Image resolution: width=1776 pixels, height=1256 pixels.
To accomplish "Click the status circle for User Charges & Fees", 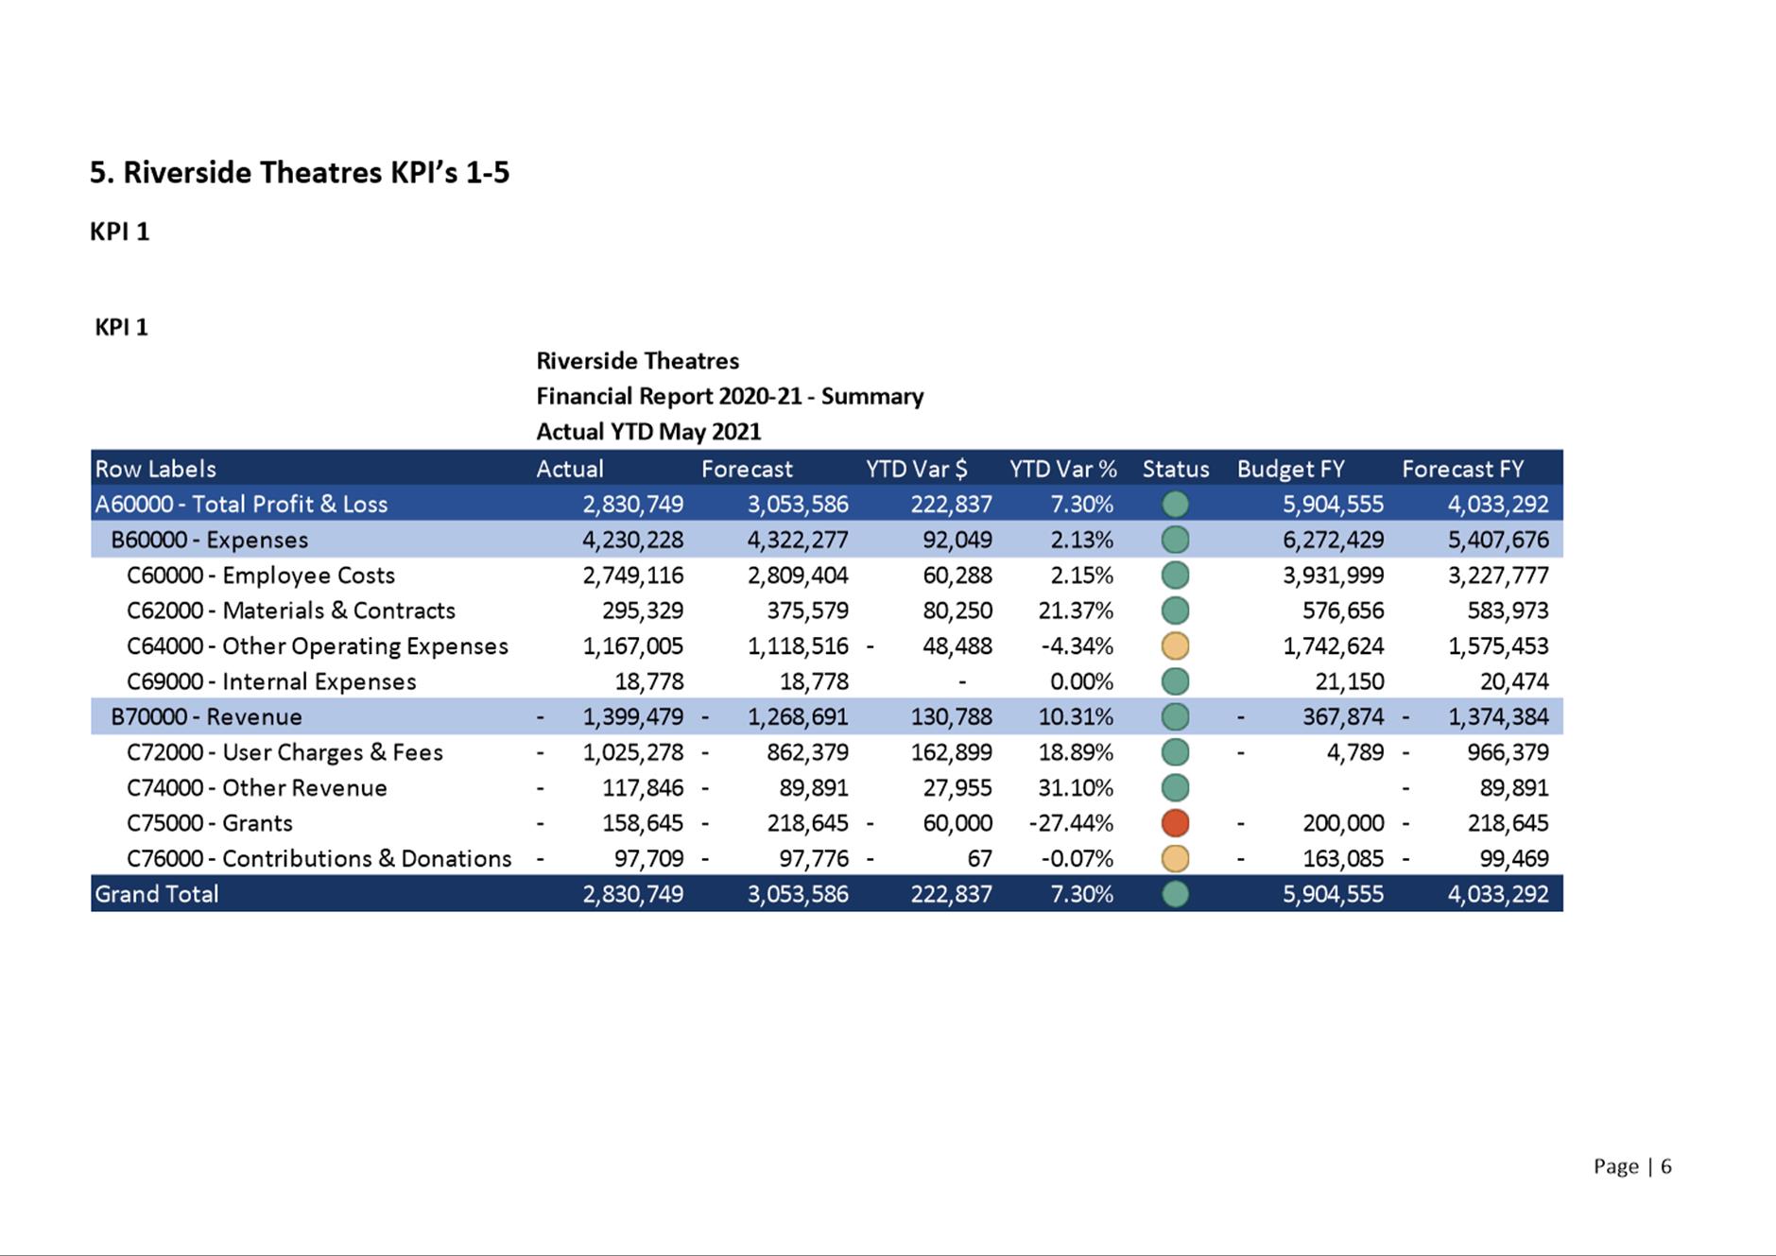I will 1175,752.
